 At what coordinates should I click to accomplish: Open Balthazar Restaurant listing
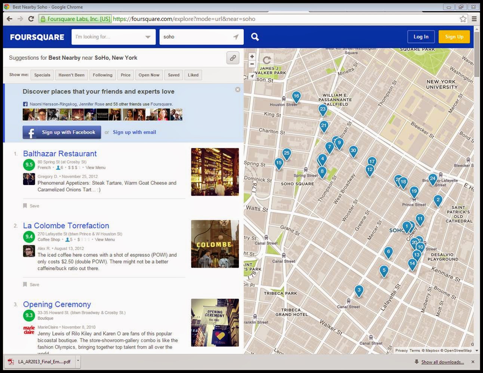[x=60, y=154]
